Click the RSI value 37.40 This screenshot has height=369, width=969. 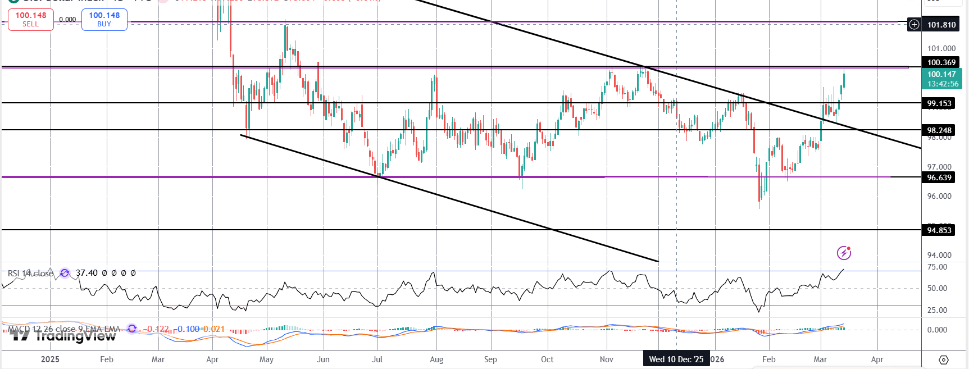87,273
